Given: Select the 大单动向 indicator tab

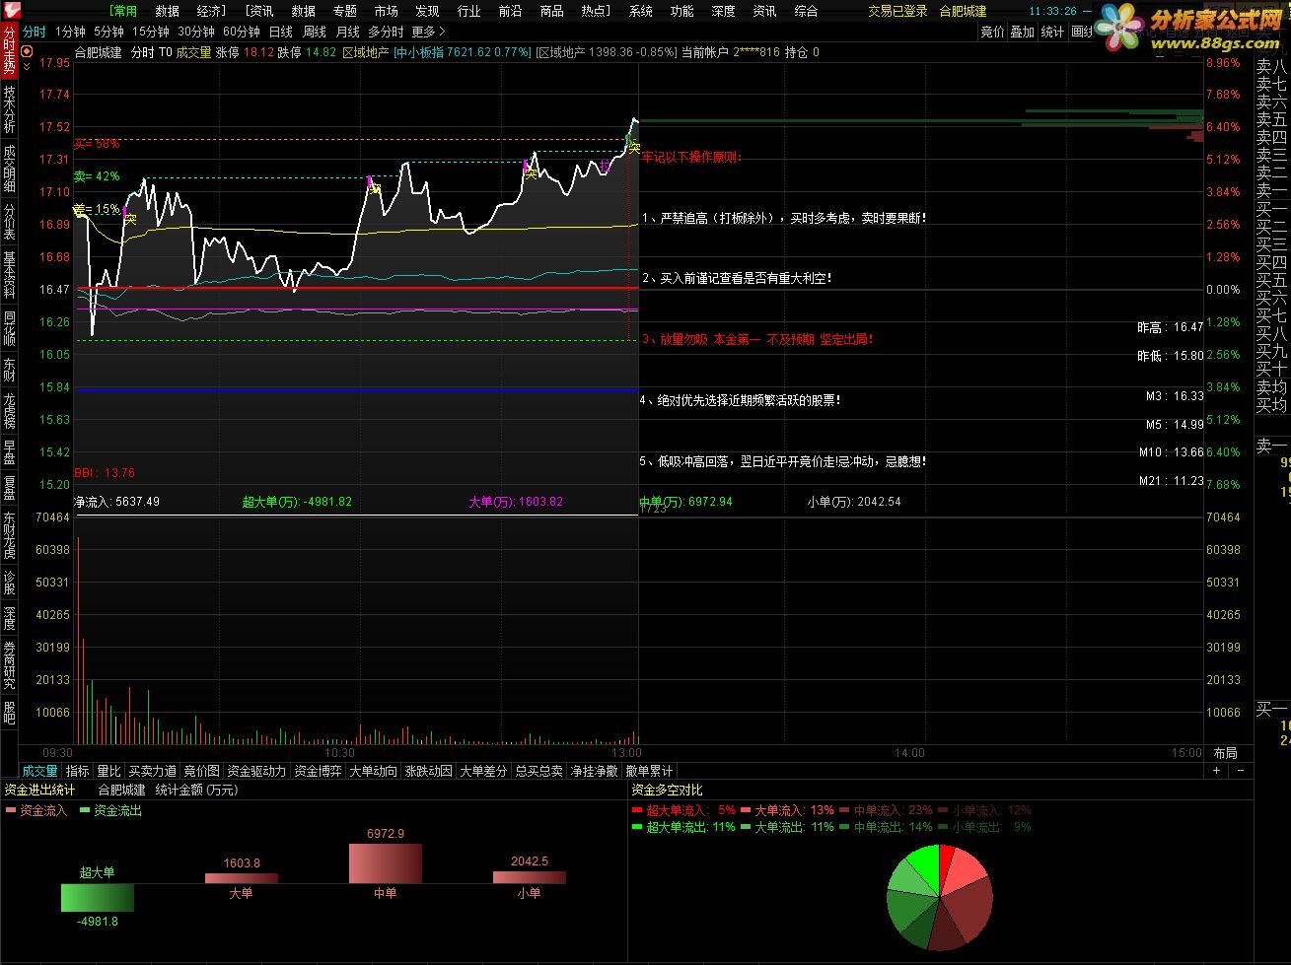Looking at the screenshot, I should (x=374, y=771).
